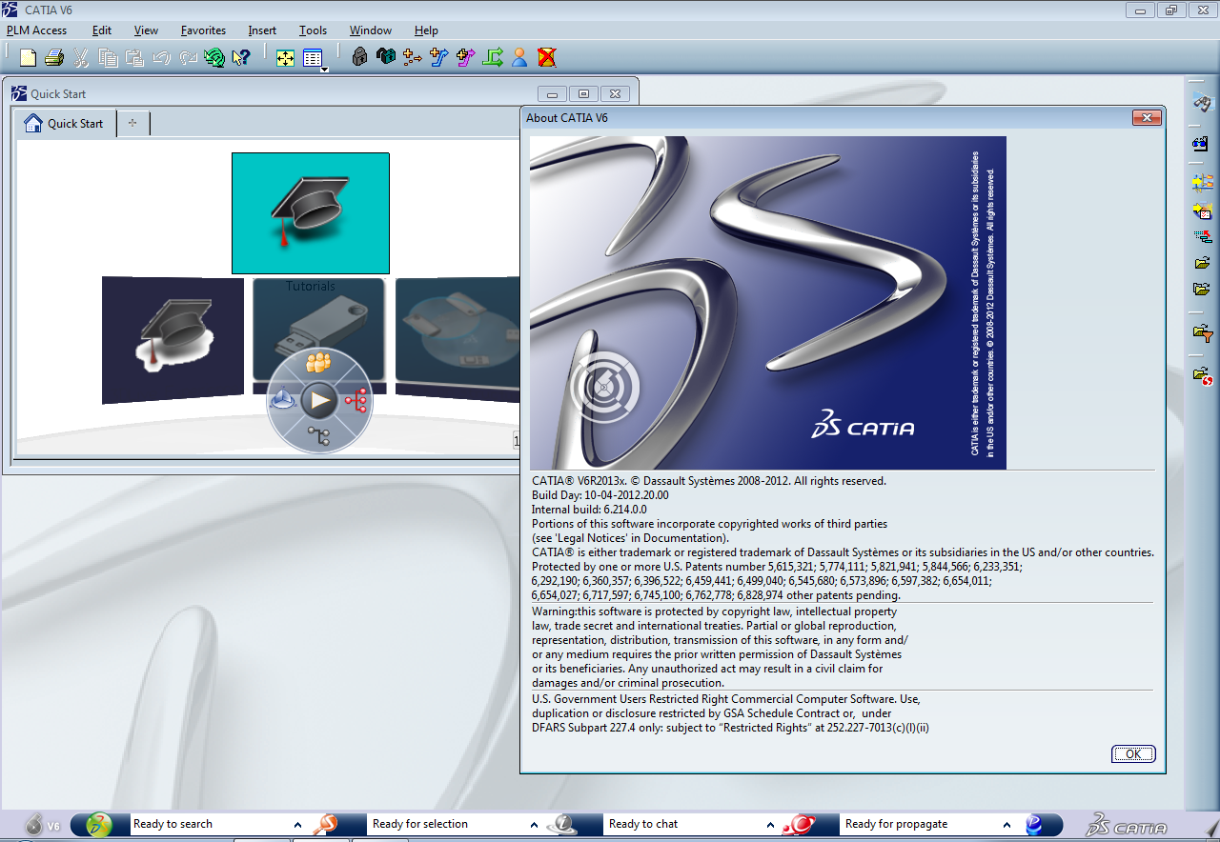Open the Insert menu
Screen dimensions: 1220x842
click(262, 30)
